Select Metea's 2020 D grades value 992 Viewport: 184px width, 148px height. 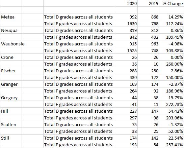pyautogui.click(x=127, y=17)
